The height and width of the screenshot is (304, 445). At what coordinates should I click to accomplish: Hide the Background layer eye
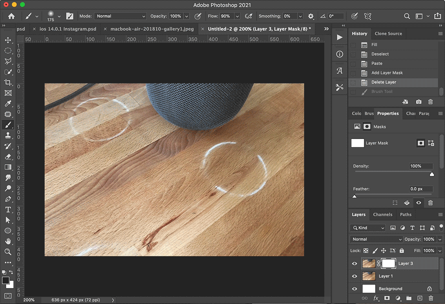(x=354, y=289)
